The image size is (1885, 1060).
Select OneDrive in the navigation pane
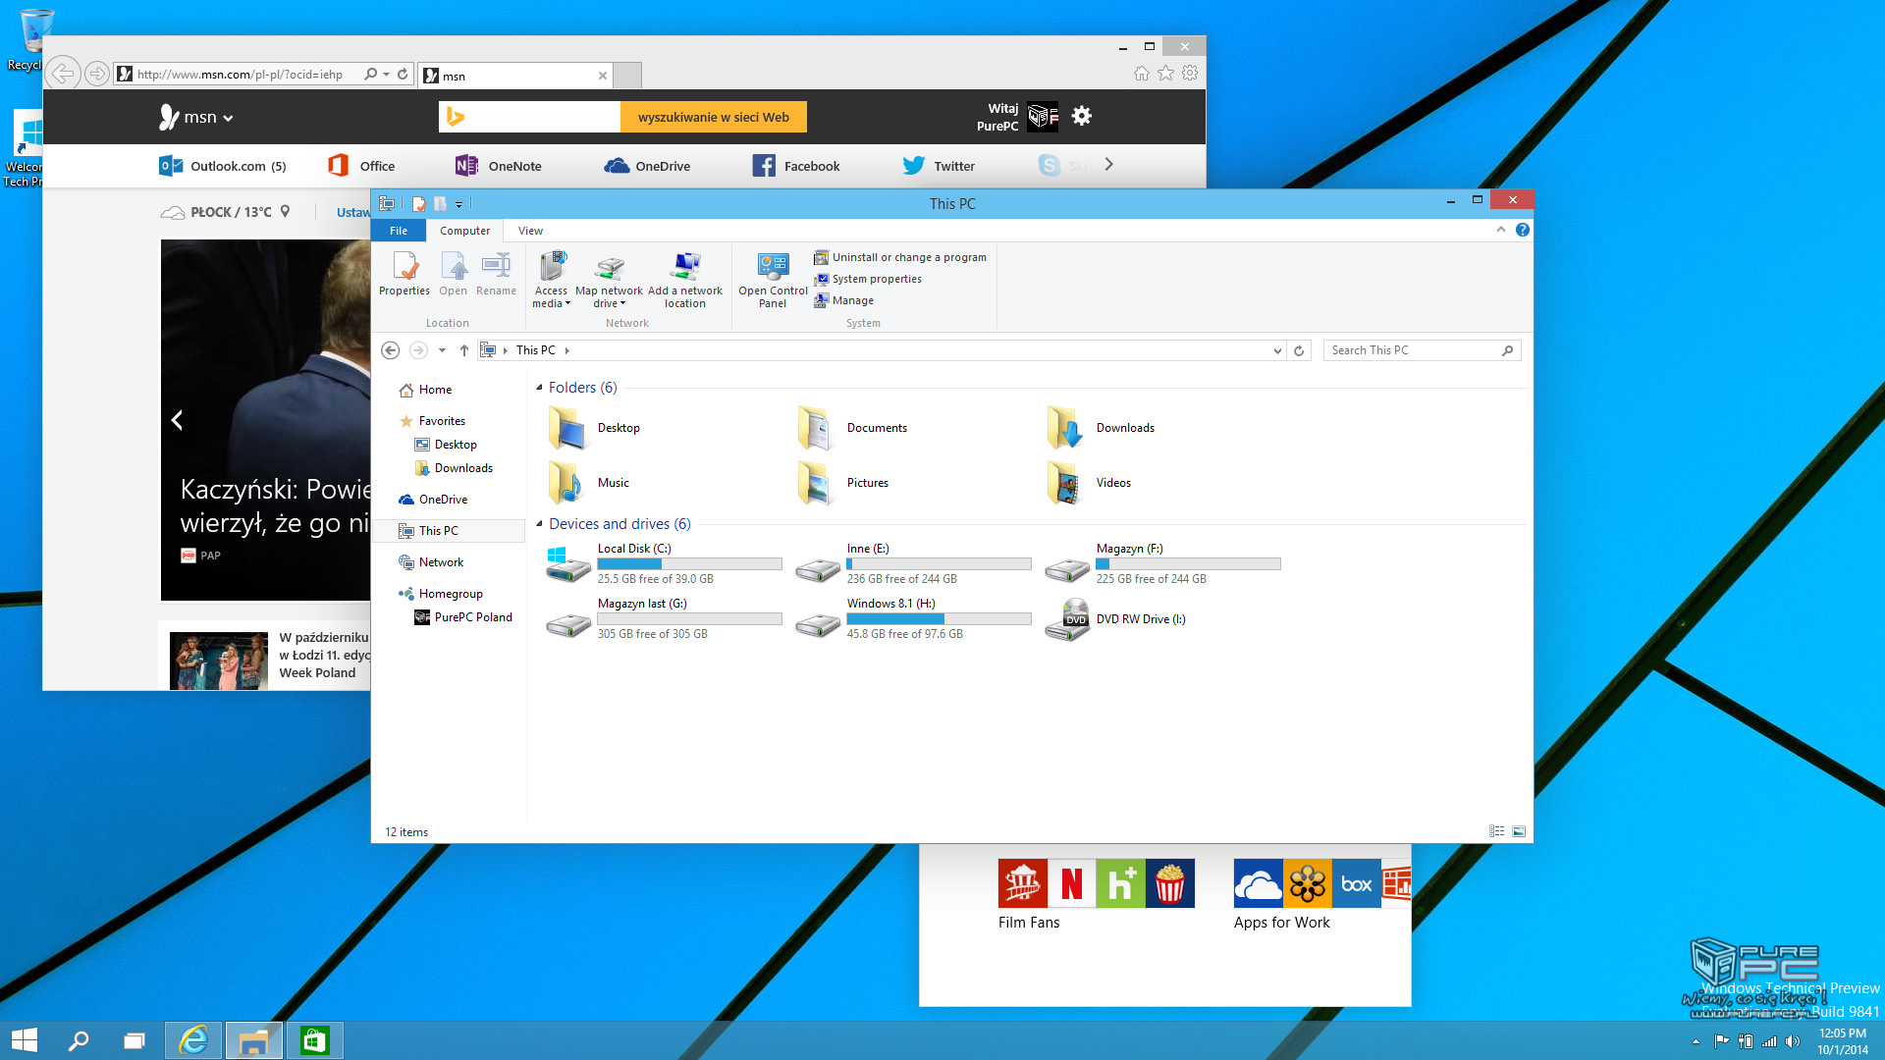(x=433, y=500)
